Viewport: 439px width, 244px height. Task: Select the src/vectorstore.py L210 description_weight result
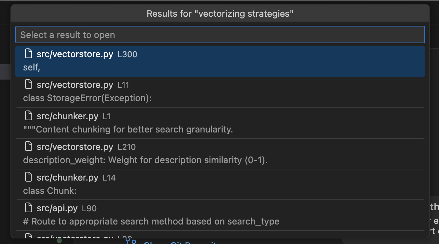[x=219, y=153]
